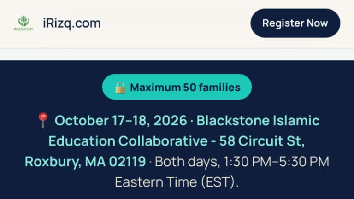The height and width of the screenshot is (199, 354).
Task: Click the 5:30 PM end time
Action: pos(304,162)
